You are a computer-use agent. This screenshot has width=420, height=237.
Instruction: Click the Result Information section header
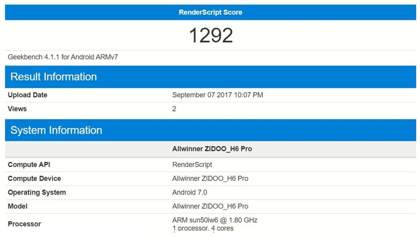coord(210,77)
